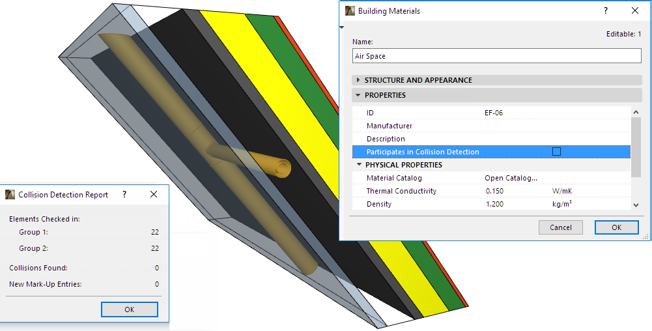Click the properties list scrollbar down arrow
This screenshot has width=652, height=331.
636,205
